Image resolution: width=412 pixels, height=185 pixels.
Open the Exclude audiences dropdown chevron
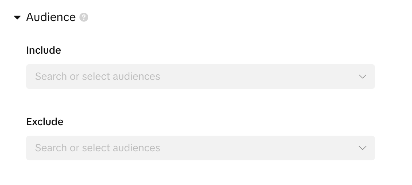pos(362,148)
